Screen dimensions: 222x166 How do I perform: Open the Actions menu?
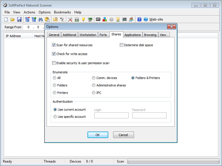[x=29, y=12]
